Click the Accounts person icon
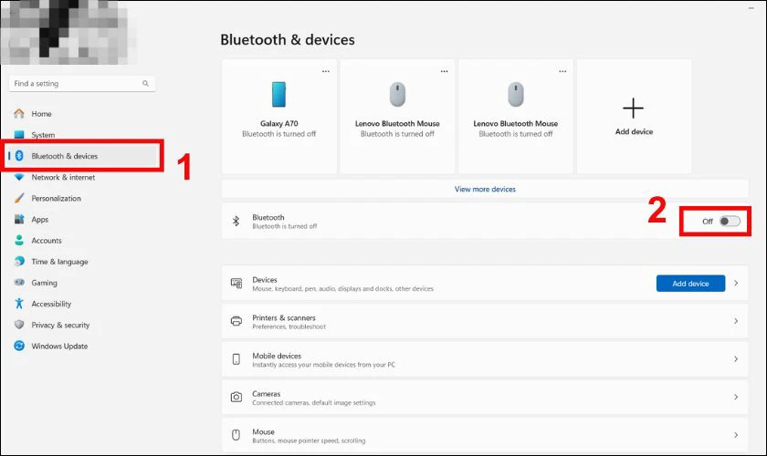This screenshot has width=767, height=456. (x=19, y=240)
